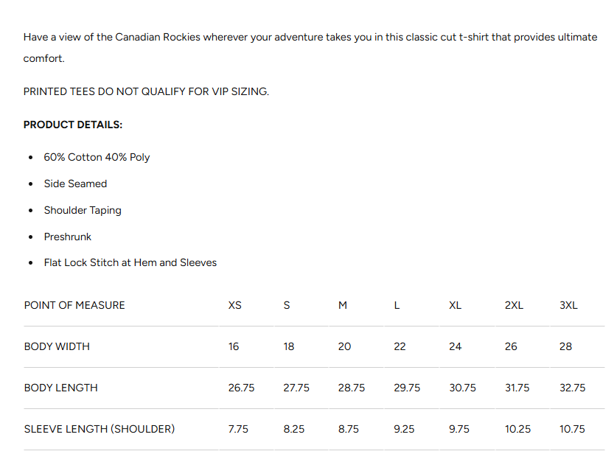The image size is (614, 454).
Task: Click the PRODUCT DETAILS heading
Action: (x=73, y=125)
